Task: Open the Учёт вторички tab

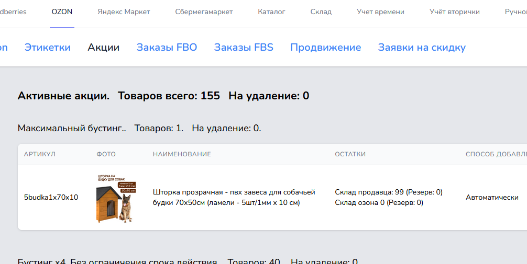Action: (x=454, y=12)
